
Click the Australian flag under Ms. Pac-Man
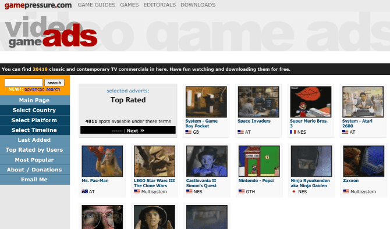click(84, 191)
